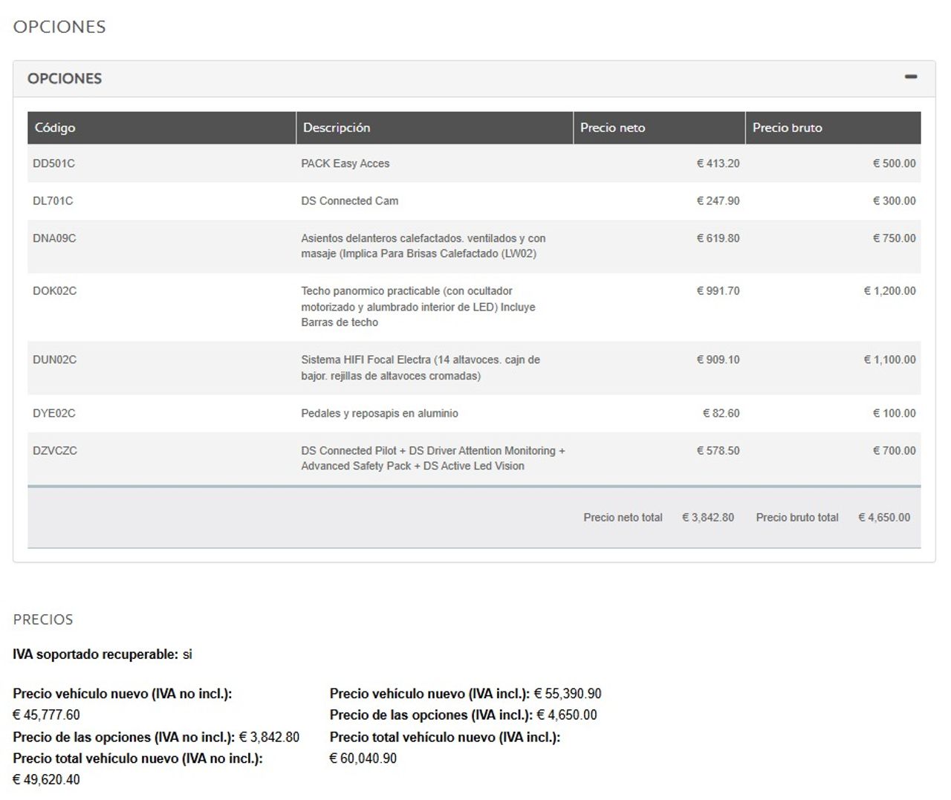The height and width of the screenshot is (800, 951).
Task: Collapse the OPCIONES panel with minus icon
Action: pyautogui.click(x=910, y=77)
